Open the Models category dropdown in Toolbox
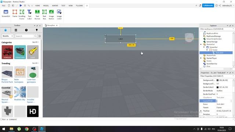 point(7,36)
